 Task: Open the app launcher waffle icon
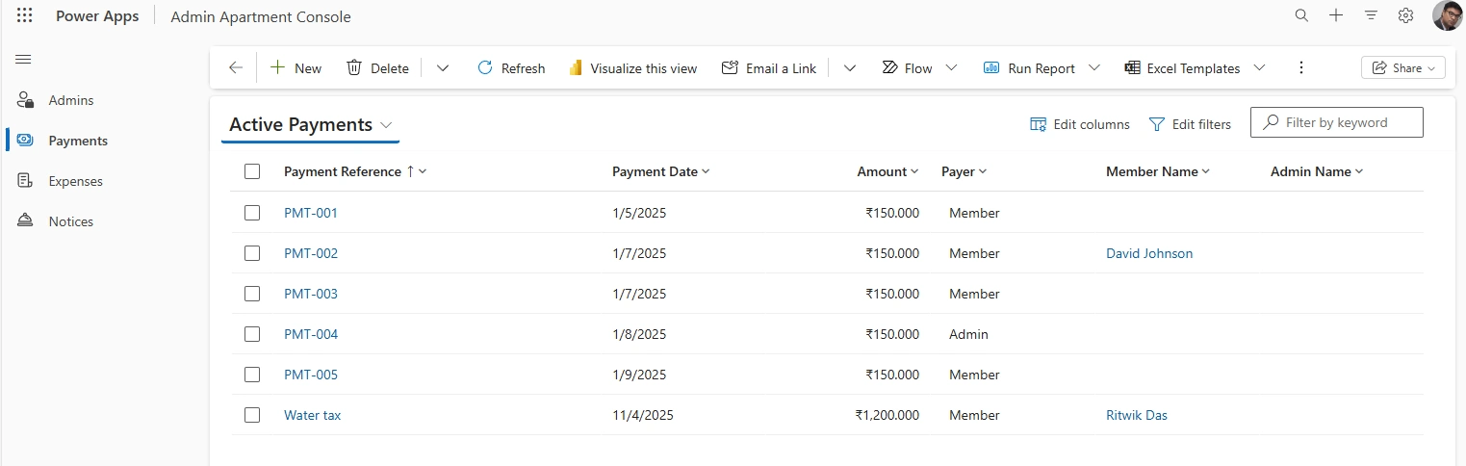tap(25, 16)
